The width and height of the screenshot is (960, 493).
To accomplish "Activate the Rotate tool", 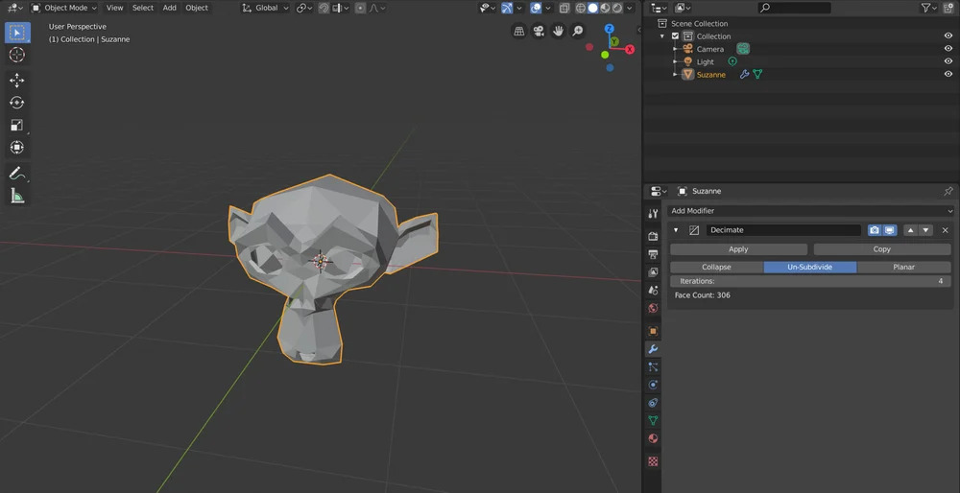I will 17,103.
